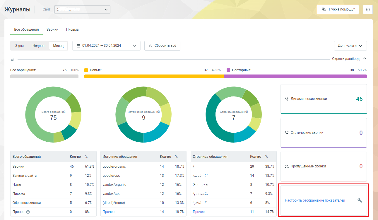Open the Сайт selection dropdown

[x=82, y=9]
